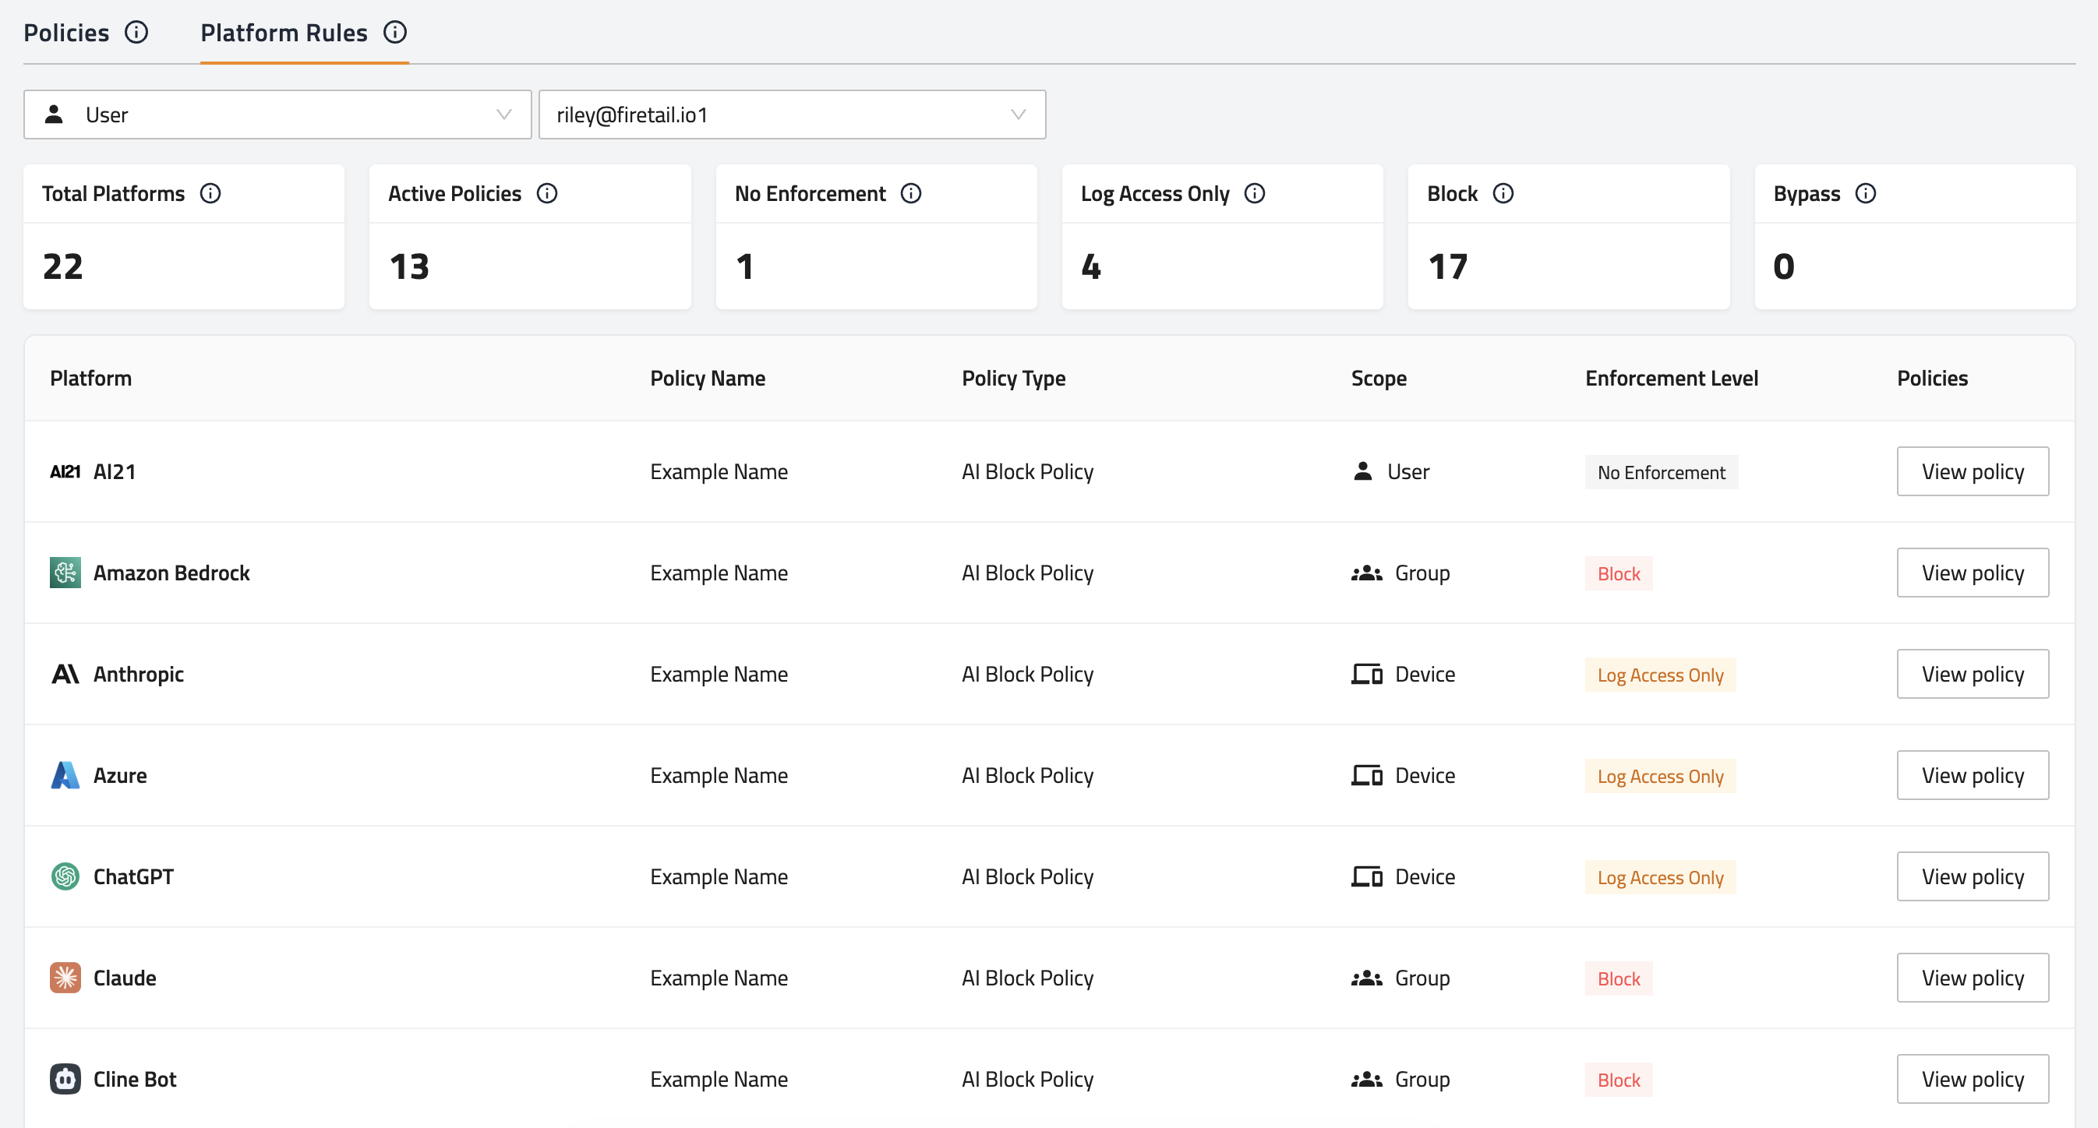Open View policy for Anthropic row

pos(1972,674)
